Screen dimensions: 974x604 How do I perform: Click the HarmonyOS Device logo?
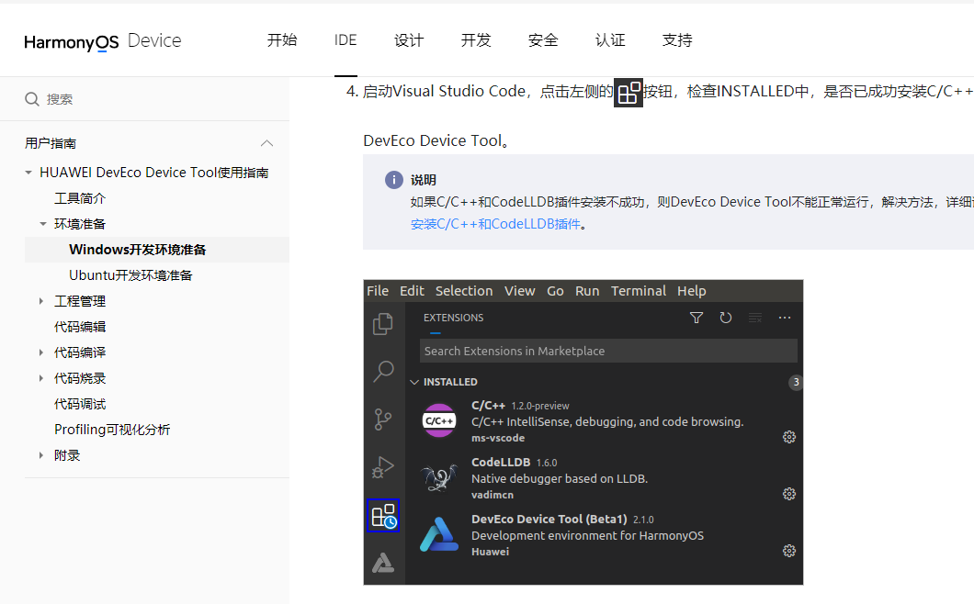tap(103, 41)
